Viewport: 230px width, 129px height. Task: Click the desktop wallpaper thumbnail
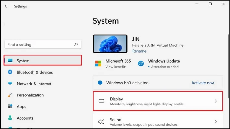point(110,44)
